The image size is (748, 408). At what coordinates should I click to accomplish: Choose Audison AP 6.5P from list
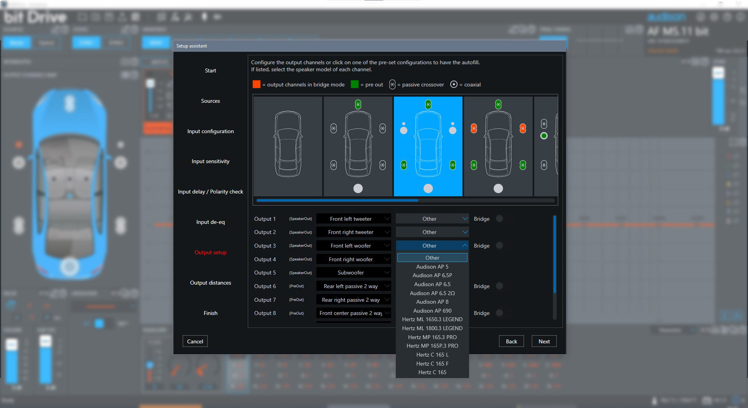point(432,275)
